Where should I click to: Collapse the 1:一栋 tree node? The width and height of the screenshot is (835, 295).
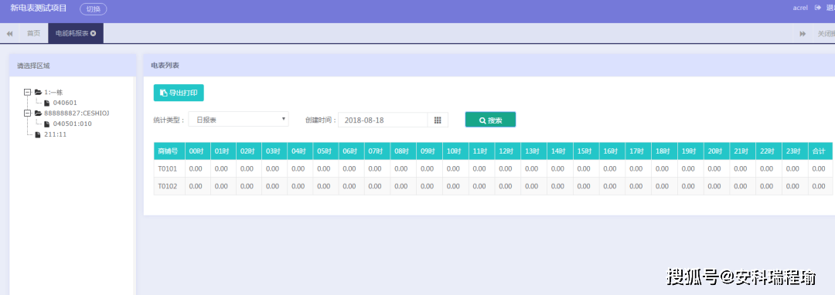point(28,92)
